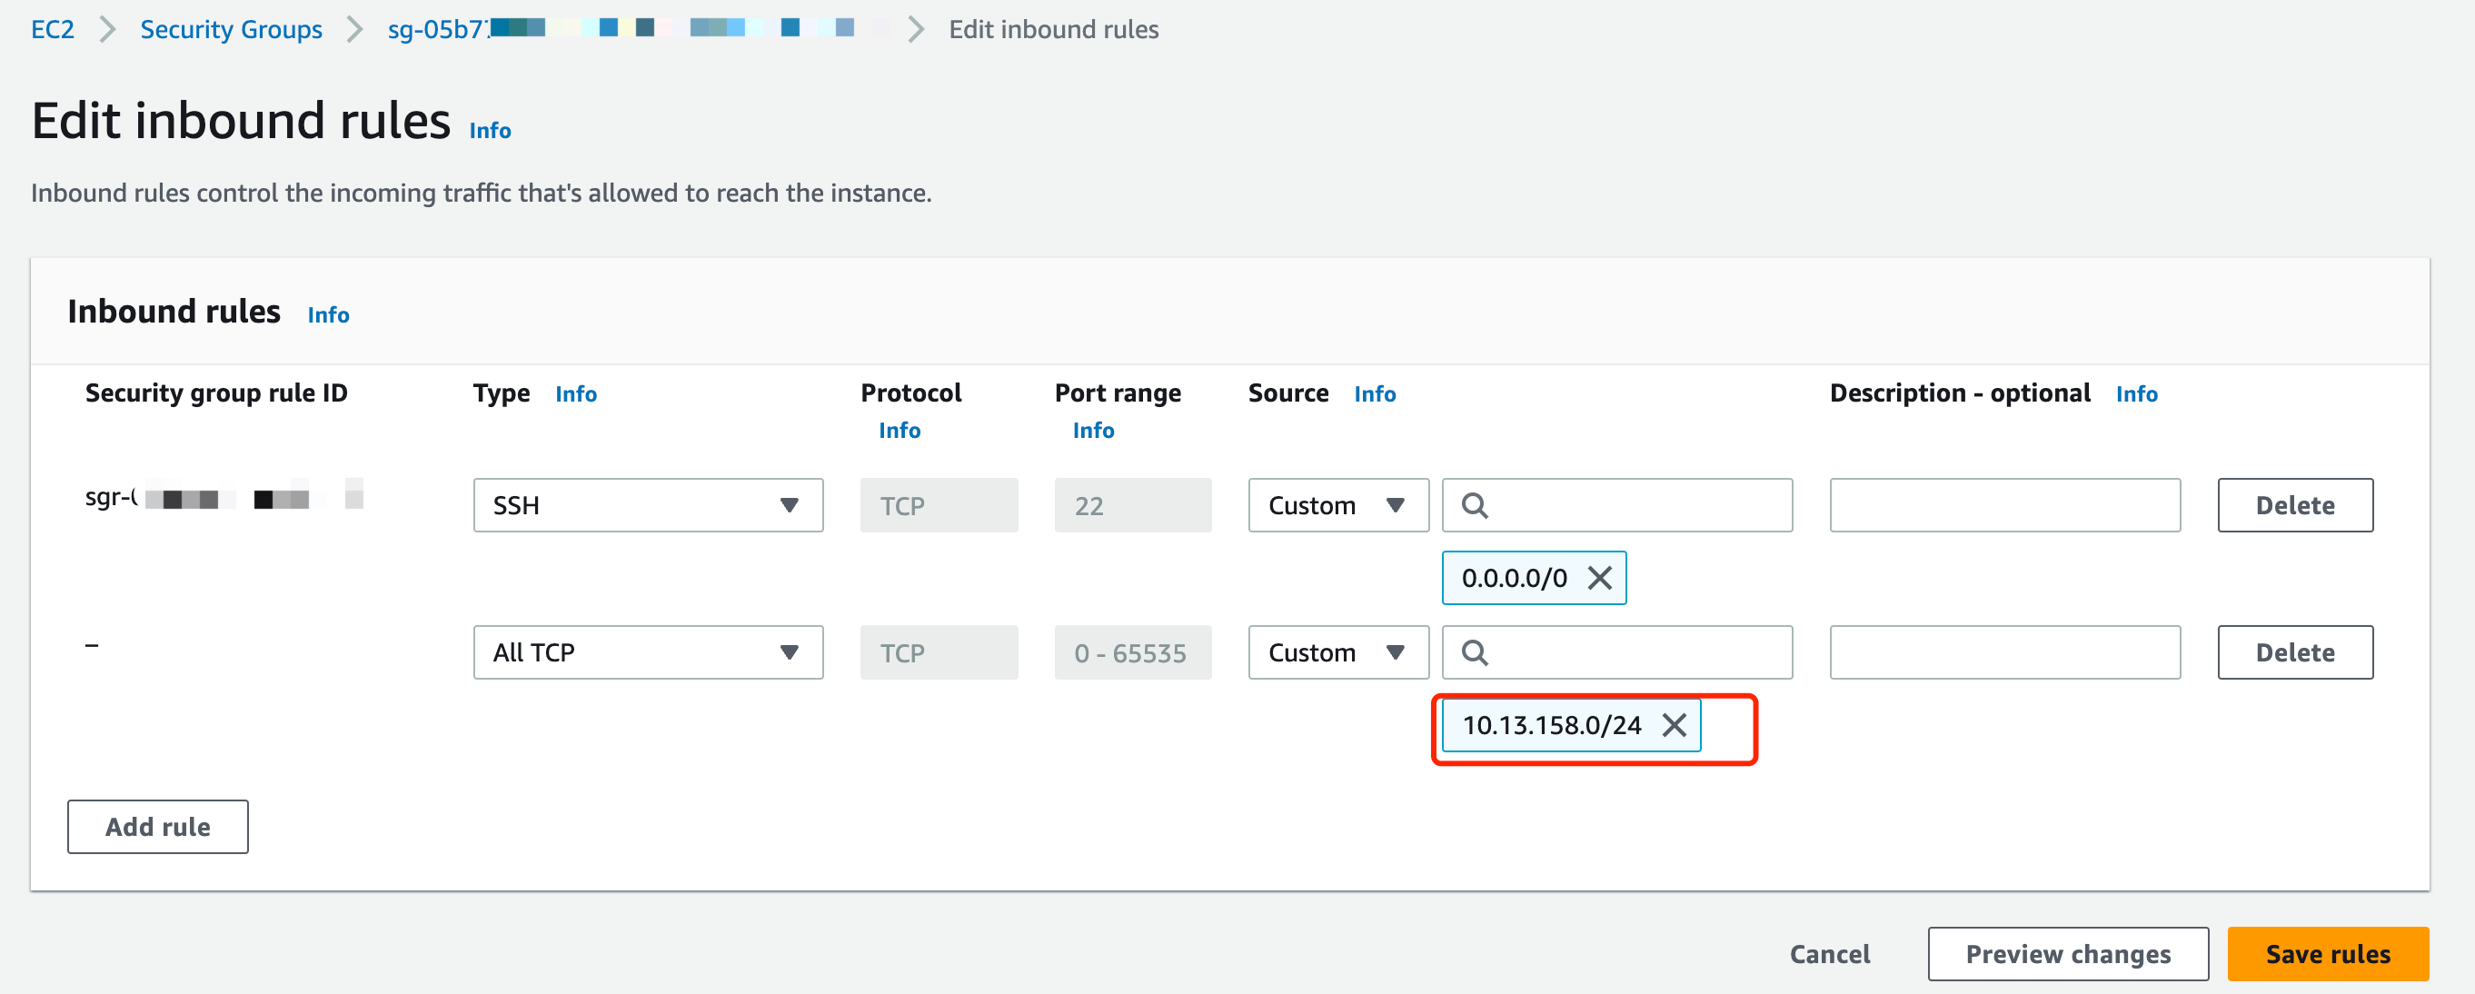This screenshot has width=2475, height=994.
Task: Click Save rules
Action: (2327, 954)
